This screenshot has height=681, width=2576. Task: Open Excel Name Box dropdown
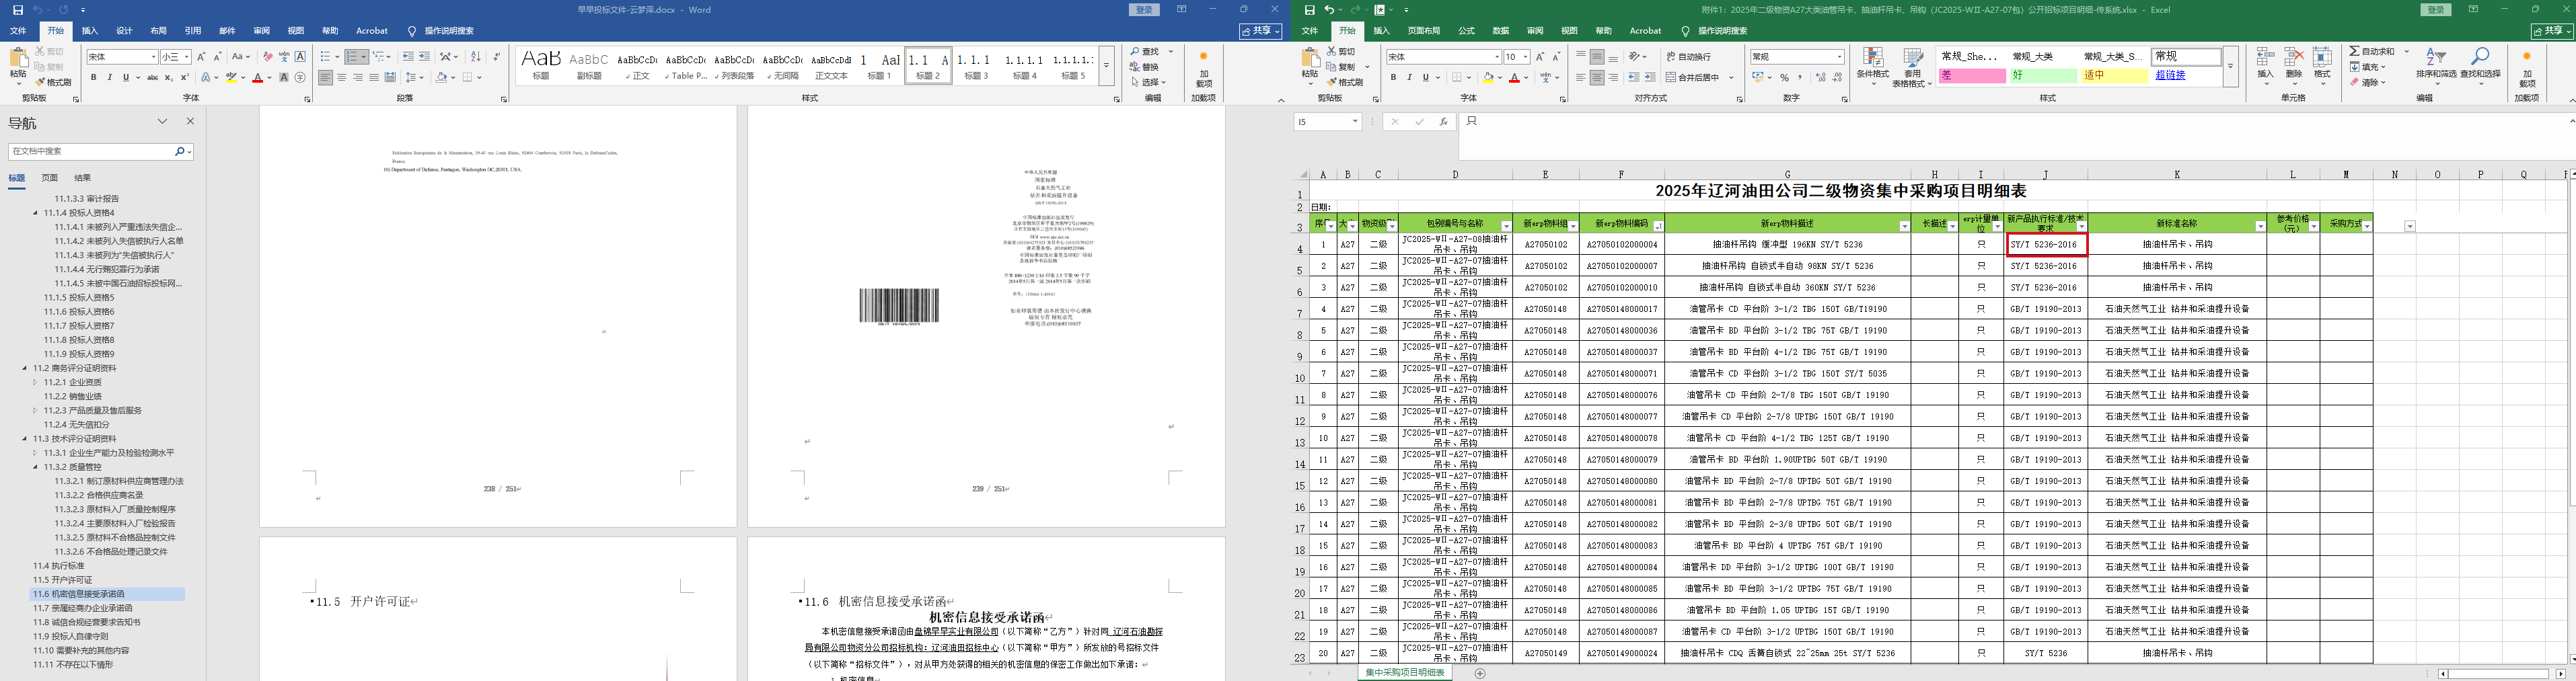[1355, 122]
